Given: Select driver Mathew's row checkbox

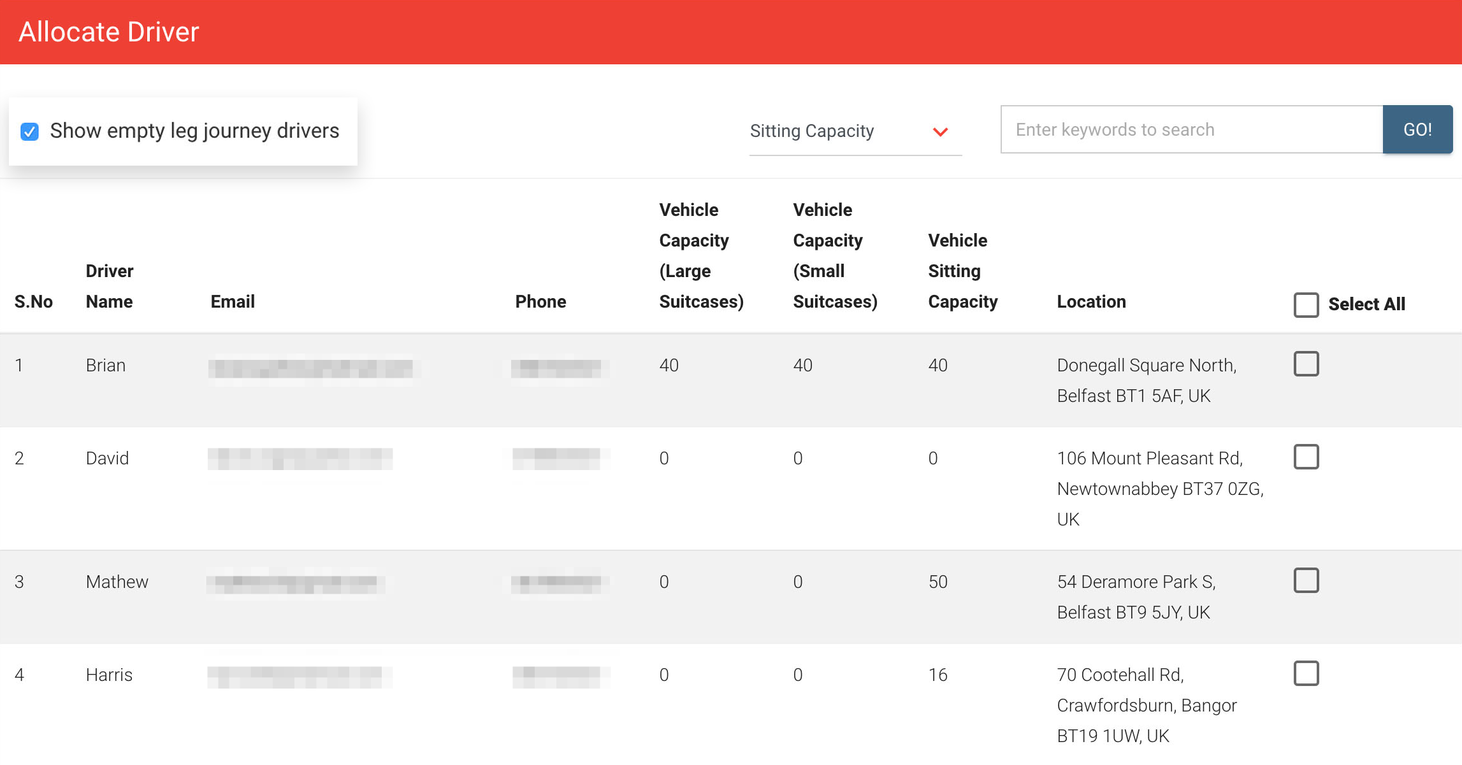Looking at the screenshot, I should (1306, 580).
